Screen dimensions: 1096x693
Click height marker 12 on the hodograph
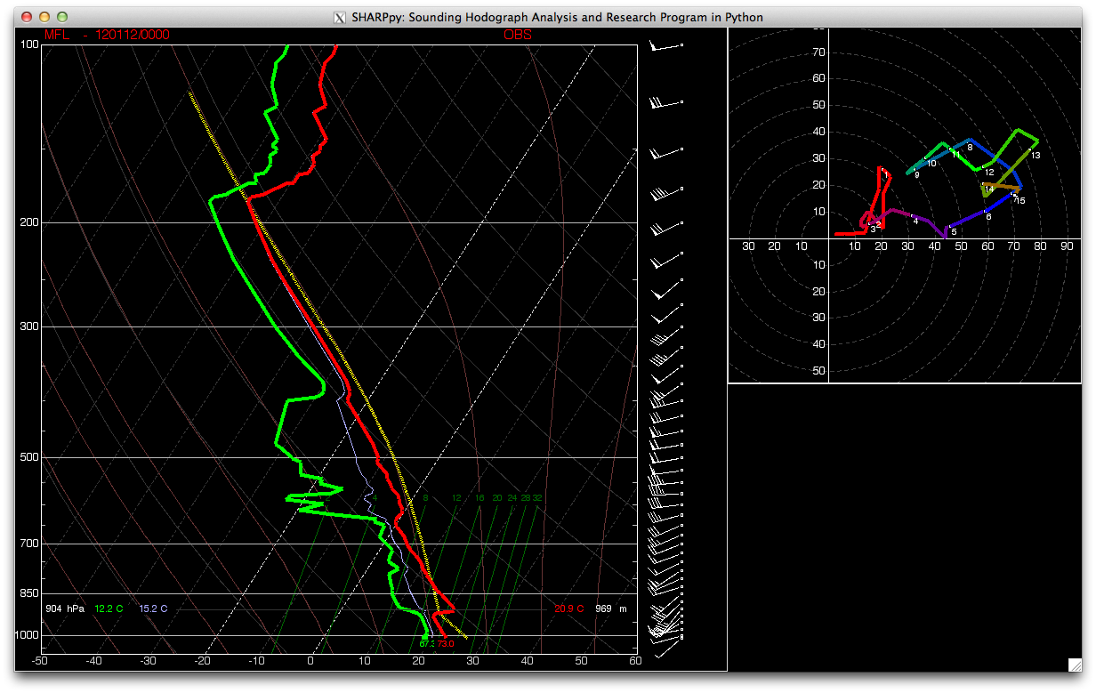pos(988,173)
